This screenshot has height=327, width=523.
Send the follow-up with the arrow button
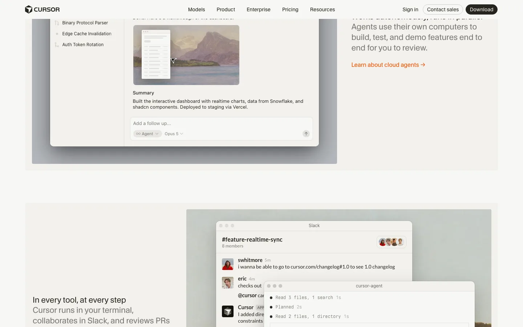pyautogui.click(x=306, y=134)
